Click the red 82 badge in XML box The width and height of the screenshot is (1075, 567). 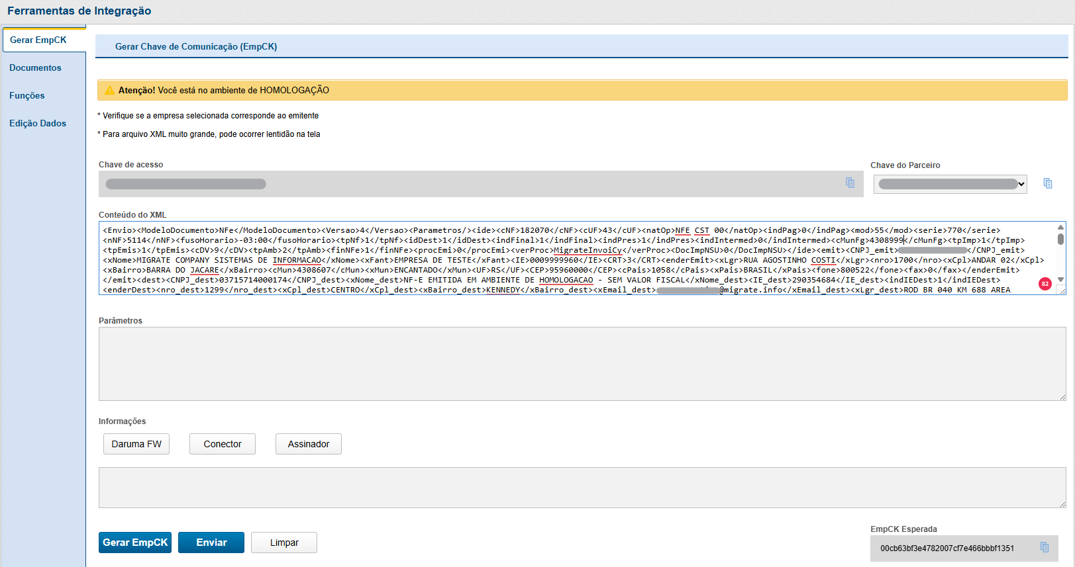tap(1045, 284)
